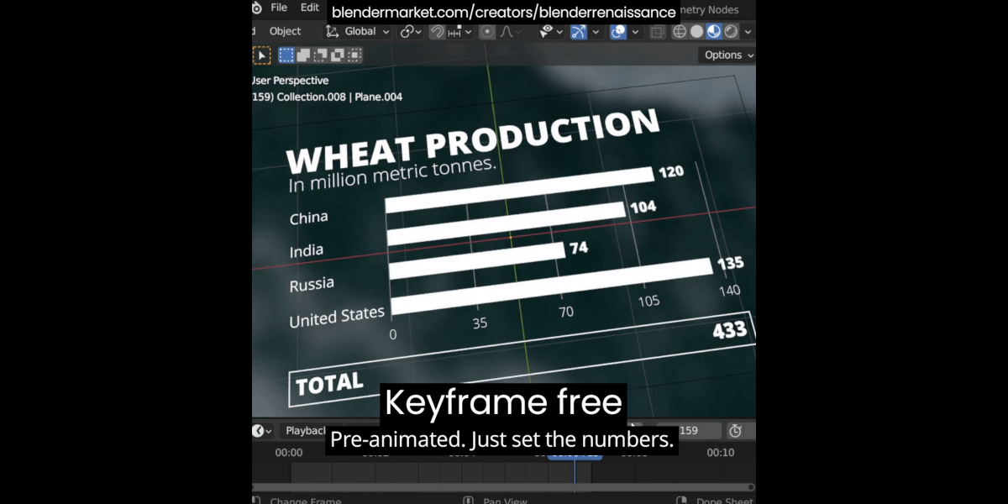Click the current frame field showing 159
The height and width of the screenshot is (504, 1008).
tap(689, 431)
